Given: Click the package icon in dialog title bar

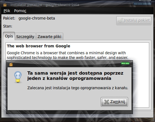Looking at the screenshot, I should click(x=11, y=64).
